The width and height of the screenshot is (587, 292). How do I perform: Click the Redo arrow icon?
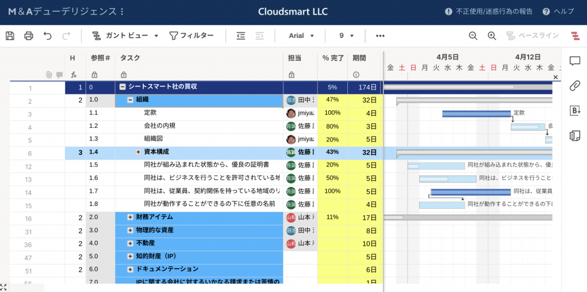[x=66, y=36]
